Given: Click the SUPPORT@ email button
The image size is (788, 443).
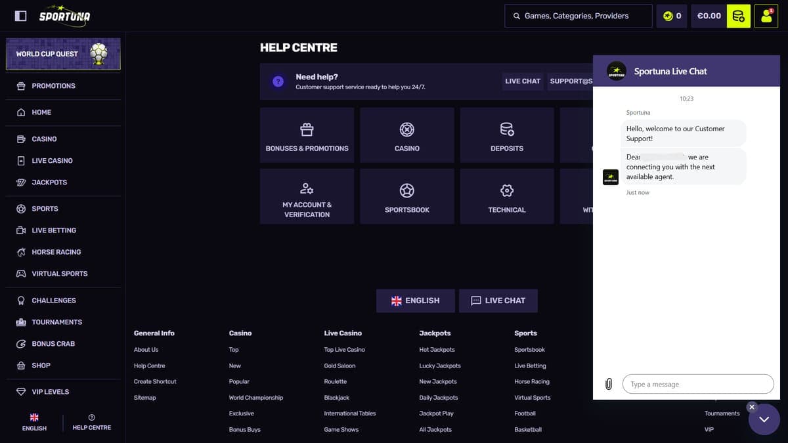Looking at the screenshot, I should pyautogui.click(x=571, y=81).
